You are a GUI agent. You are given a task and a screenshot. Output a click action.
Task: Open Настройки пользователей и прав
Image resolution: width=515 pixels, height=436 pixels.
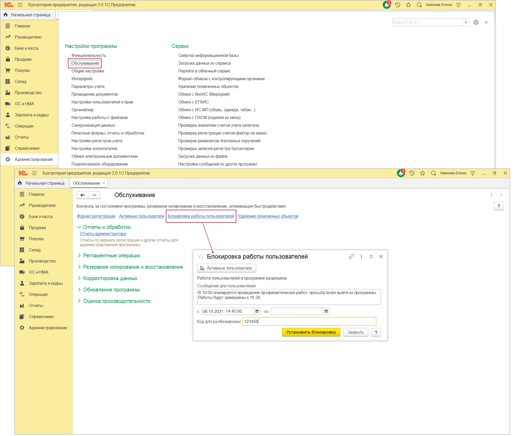(x=102, y=102)
